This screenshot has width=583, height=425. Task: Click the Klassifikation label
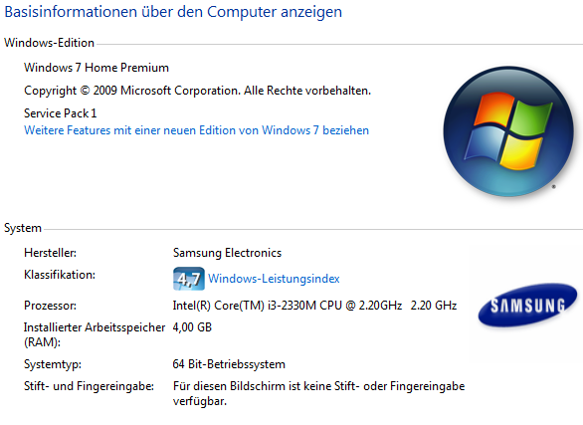coord(60,275)
